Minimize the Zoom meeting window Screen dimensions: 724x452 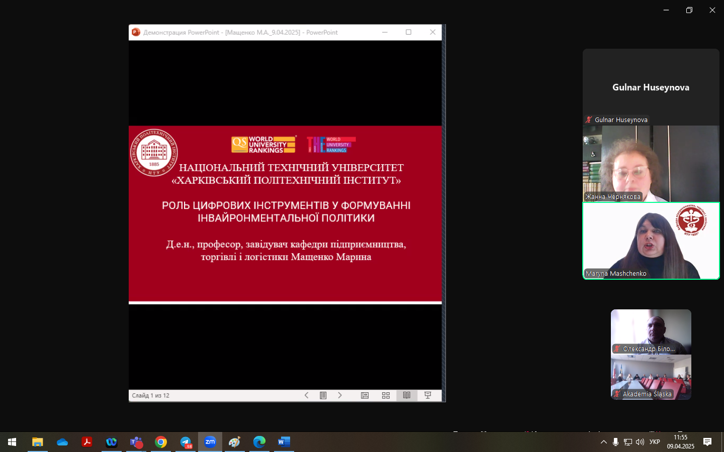point(666,10)
